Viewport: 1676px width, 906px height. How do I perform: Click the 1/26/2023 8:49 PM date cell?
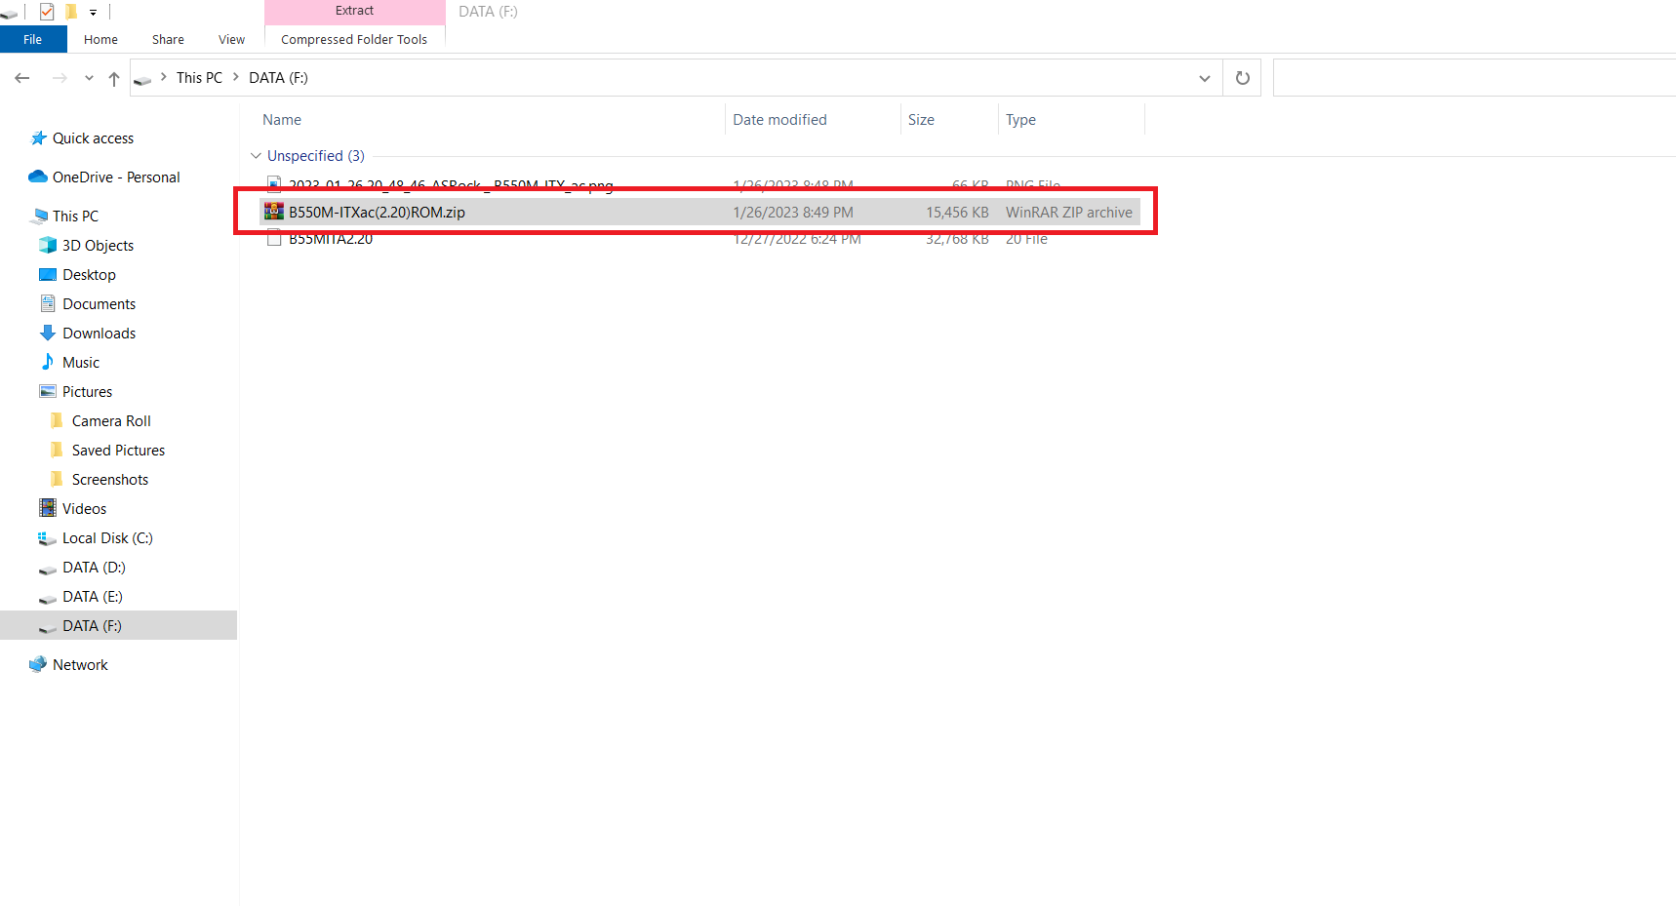click(793, 213)
